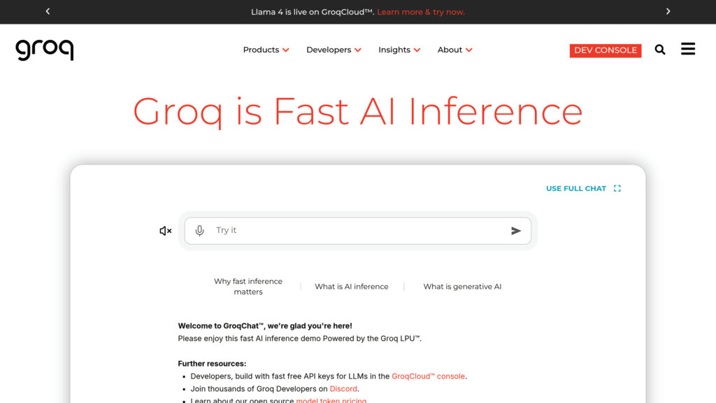The image size is (716, 403).
Task: Focus the 'Try it' chat input
Action: (358, 231)
